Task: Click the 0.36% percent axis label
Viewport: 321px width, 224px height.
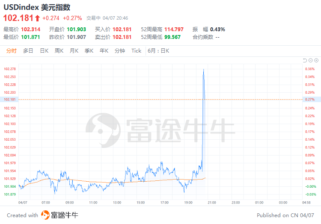Action: point(310,69)
